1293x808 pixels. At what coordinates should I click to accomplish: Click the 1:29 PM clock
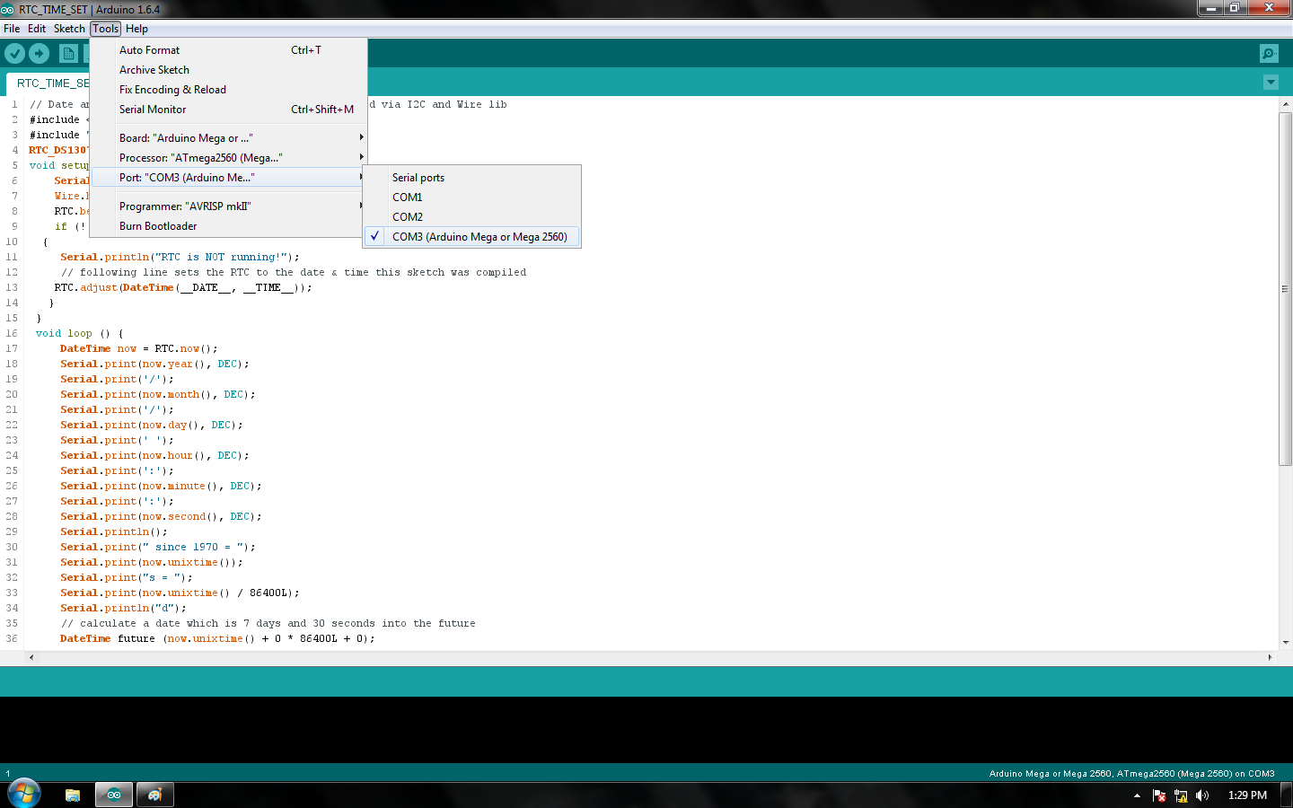[x=1247, y=795]
